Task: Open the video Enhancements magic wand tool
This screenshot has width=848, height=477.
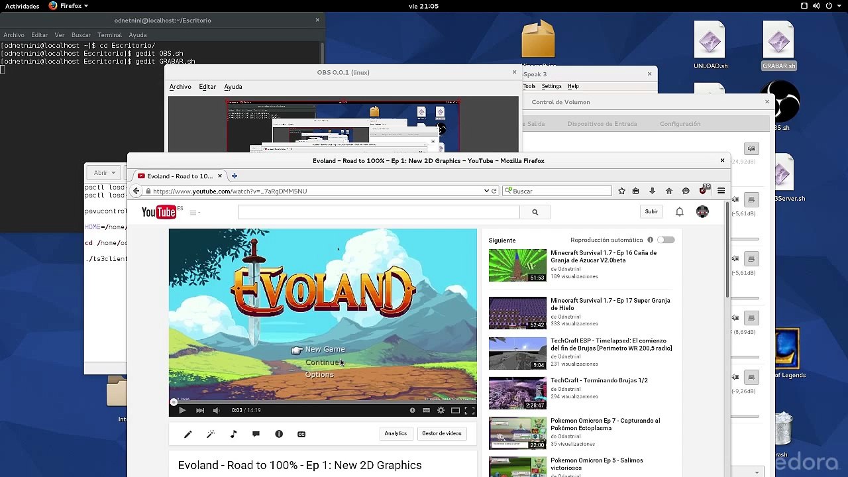Action: (x=211, y=434)
